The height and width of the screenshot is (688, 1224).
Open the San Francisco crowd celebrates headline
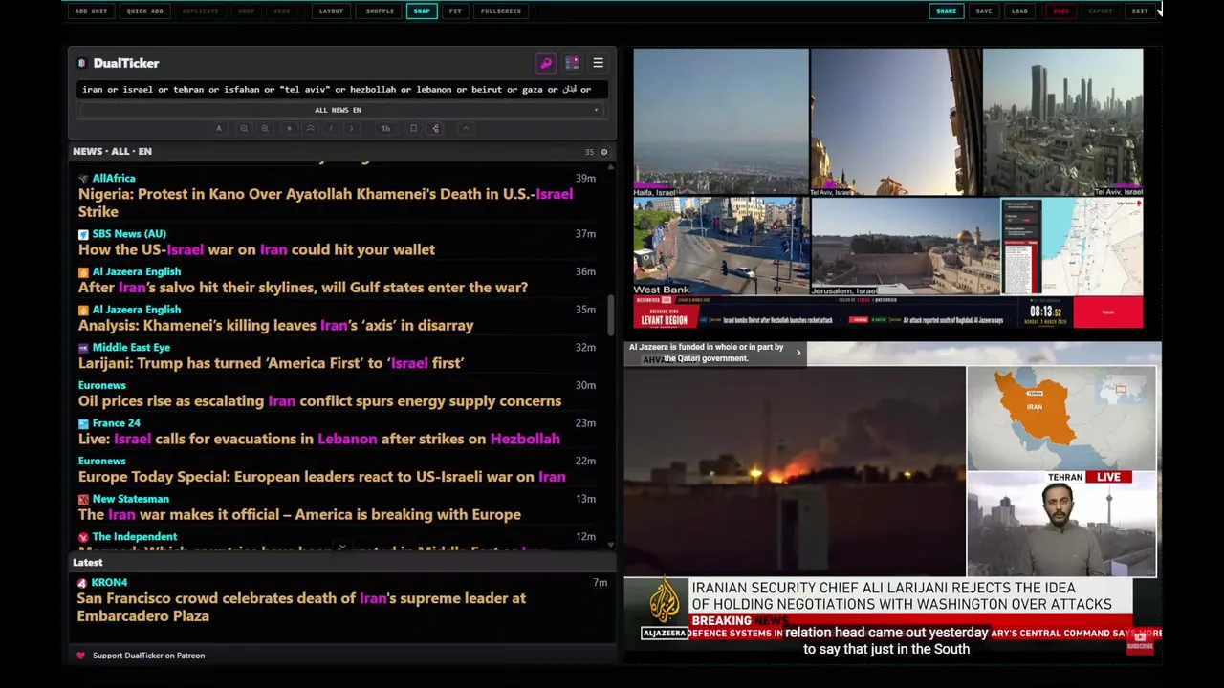pyautogui.click(x=301, y=608)
